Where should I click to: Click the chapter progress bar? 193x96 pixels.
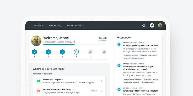pos(75,45)
